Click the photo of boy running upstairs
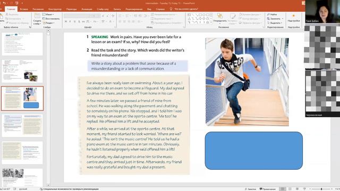This screenshot has height=191, width=340. 247,82
